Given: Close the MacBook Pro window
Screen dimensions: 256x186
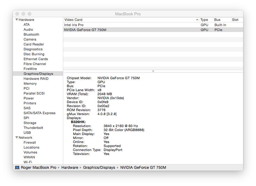Looking at the screenshot, I should [x=17, y=14].
